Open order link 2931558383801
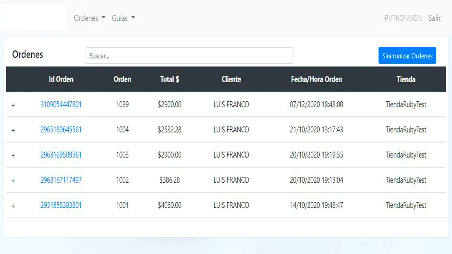The image size is (452, 254). tap(61, 205)
